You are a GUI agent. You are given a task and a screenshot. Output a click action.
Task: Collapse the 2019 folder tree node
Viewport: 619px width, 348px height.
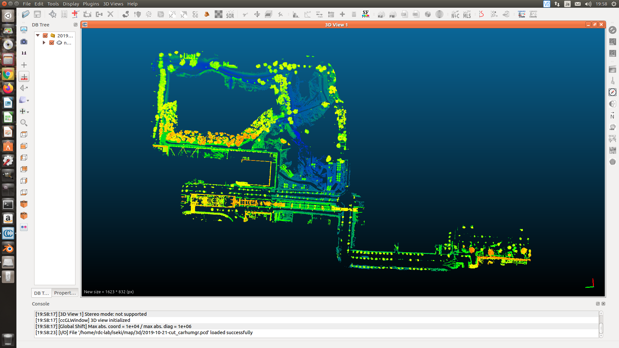(x=38, y=35)
